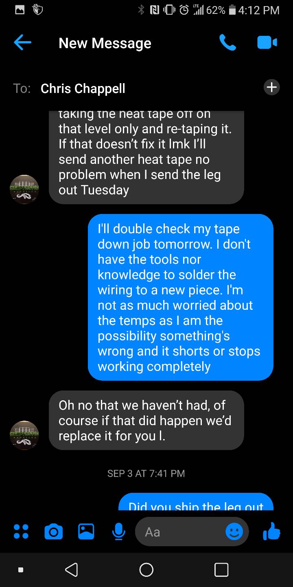Viewport: 293px width, 587px height.
Task: Tap the Chris Chappell recipient name
Action: tap(83, 88)
